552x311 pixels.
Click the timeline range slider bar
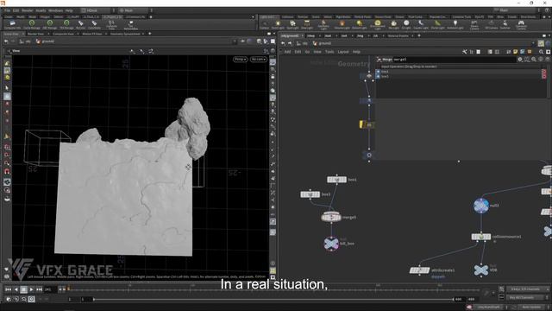pos(273,299)
